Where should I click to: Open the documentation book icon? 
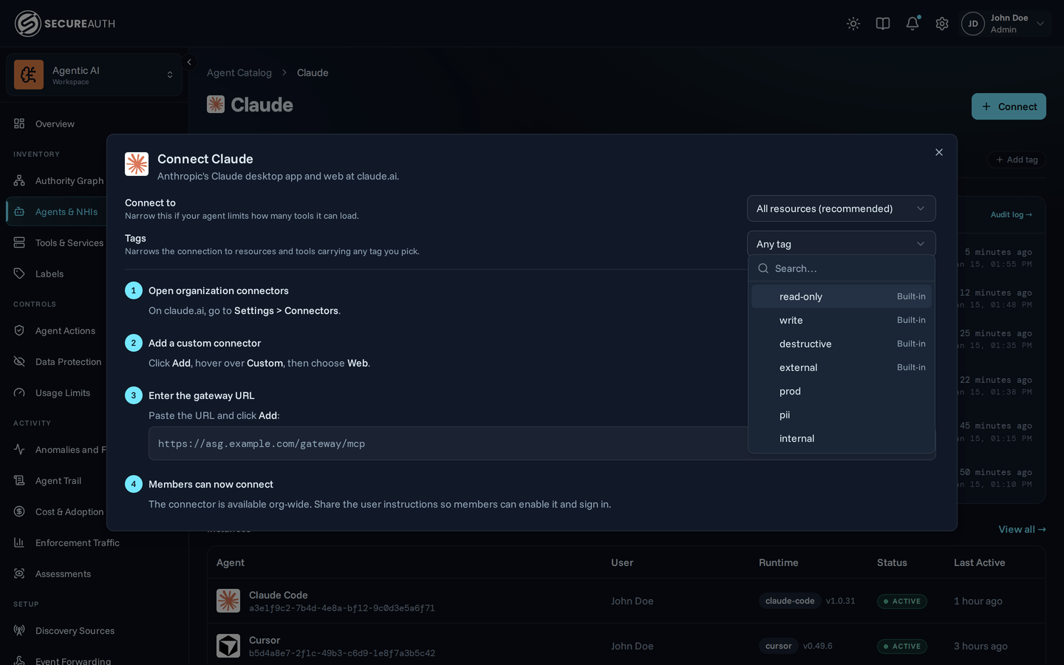click(883, 24)
